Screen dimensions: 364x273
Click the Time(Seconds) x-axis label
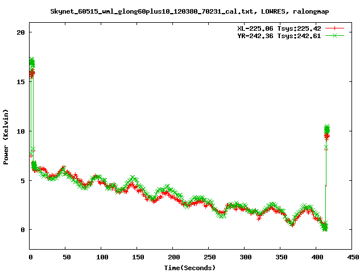click(x=189, y=268)
